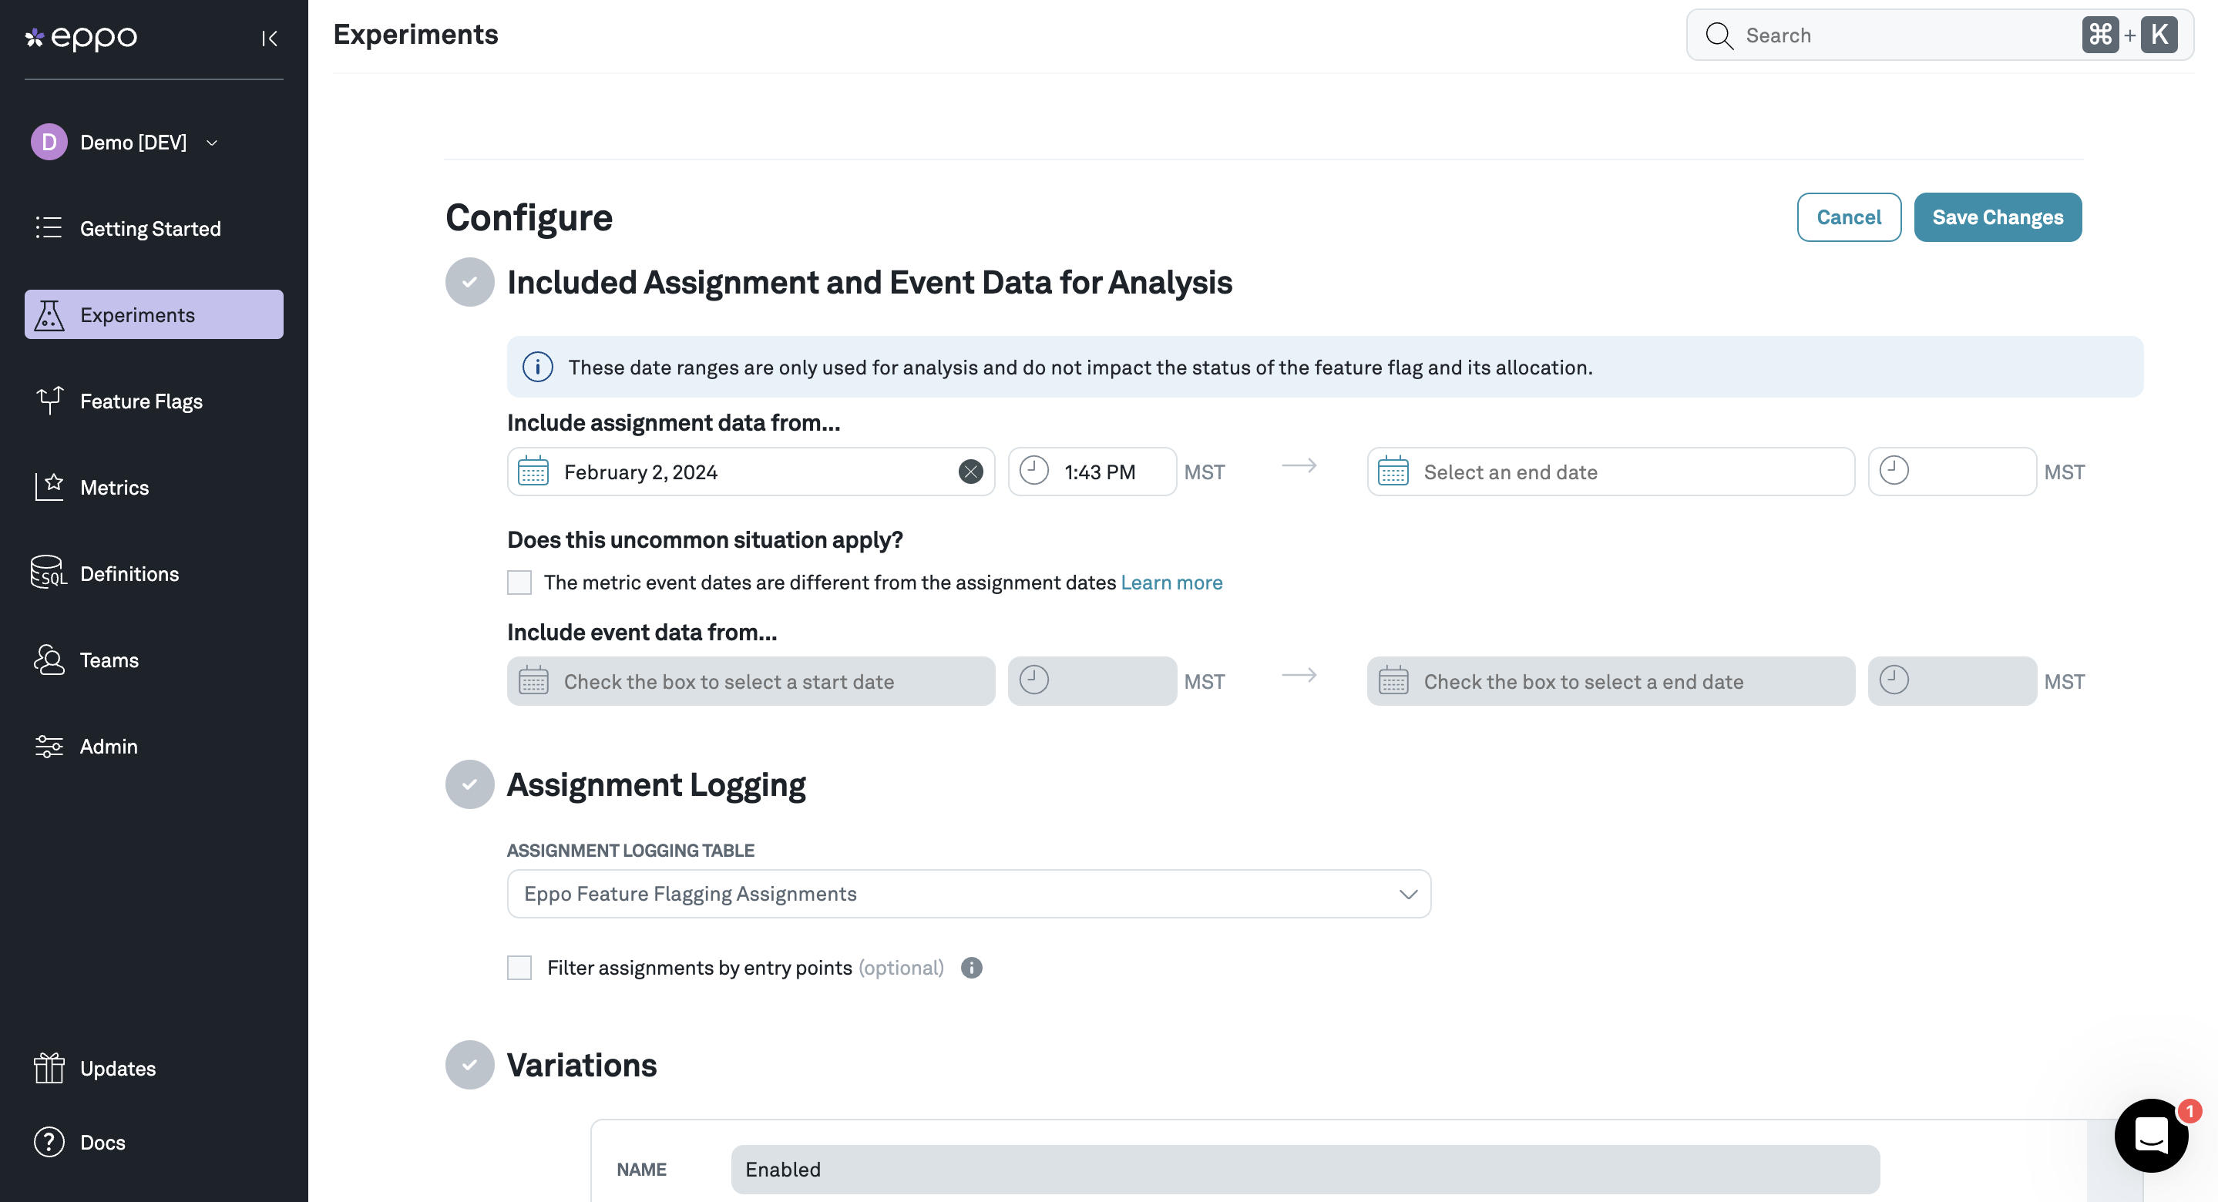Open Feature Flags from the sidebar icon

(49, 401)
